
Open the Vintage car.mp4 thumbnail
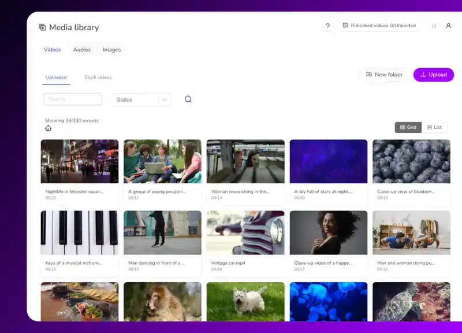point(245,234)
